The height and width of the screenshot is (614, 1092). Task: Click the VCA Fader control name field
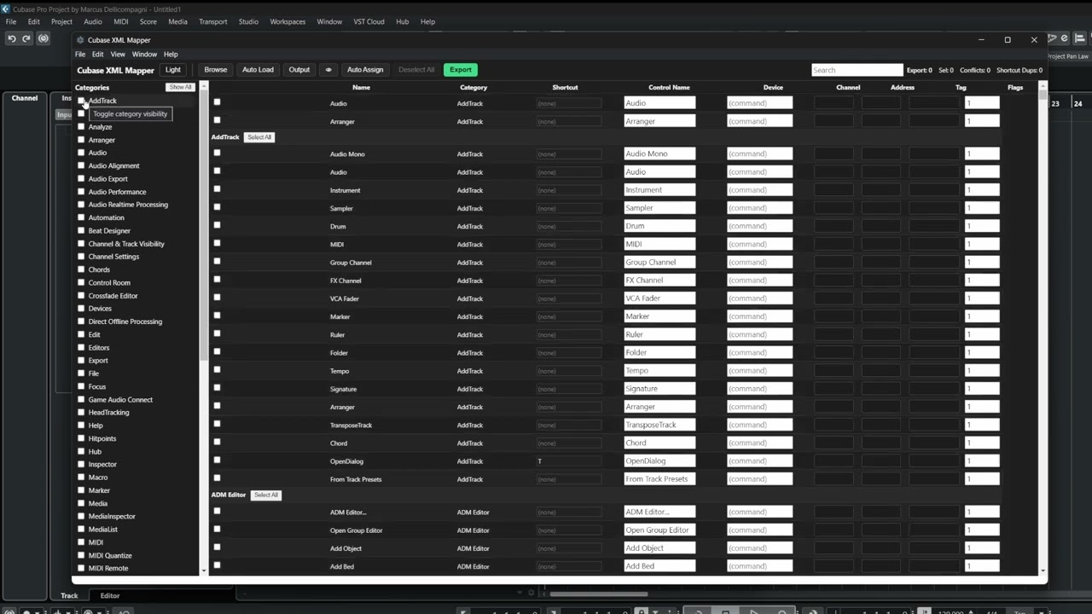tap(659, 298)
